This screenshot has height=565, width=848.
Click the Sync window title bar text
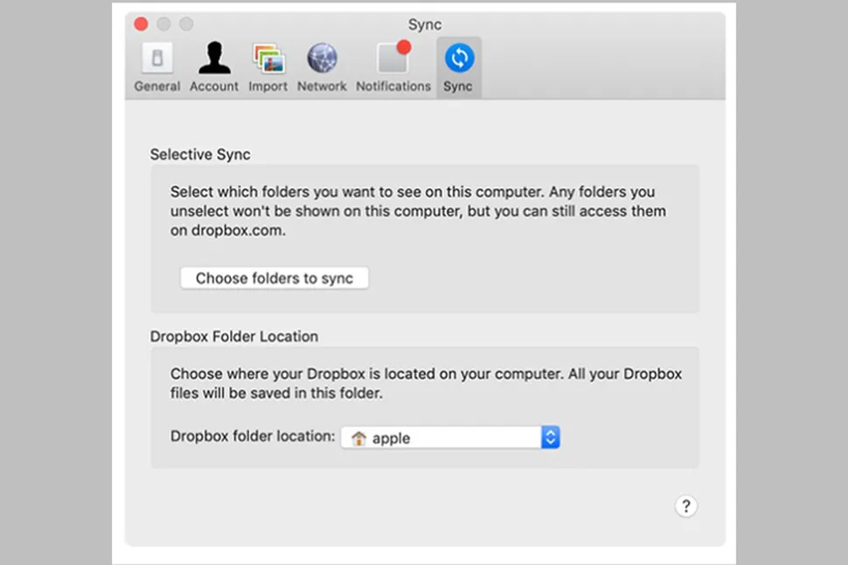pyautogui.click(x=425, y=24)
